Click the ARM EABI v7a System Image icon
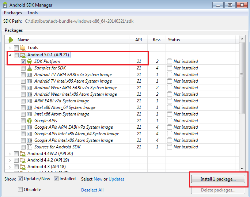The height and width of the screenshot is (197, 250). 30,101
